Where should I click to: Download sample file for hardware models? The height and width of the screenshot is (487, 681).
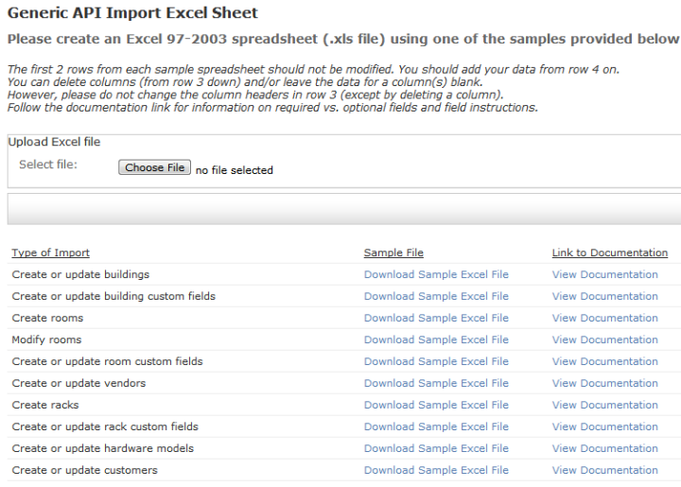point(436,448)
